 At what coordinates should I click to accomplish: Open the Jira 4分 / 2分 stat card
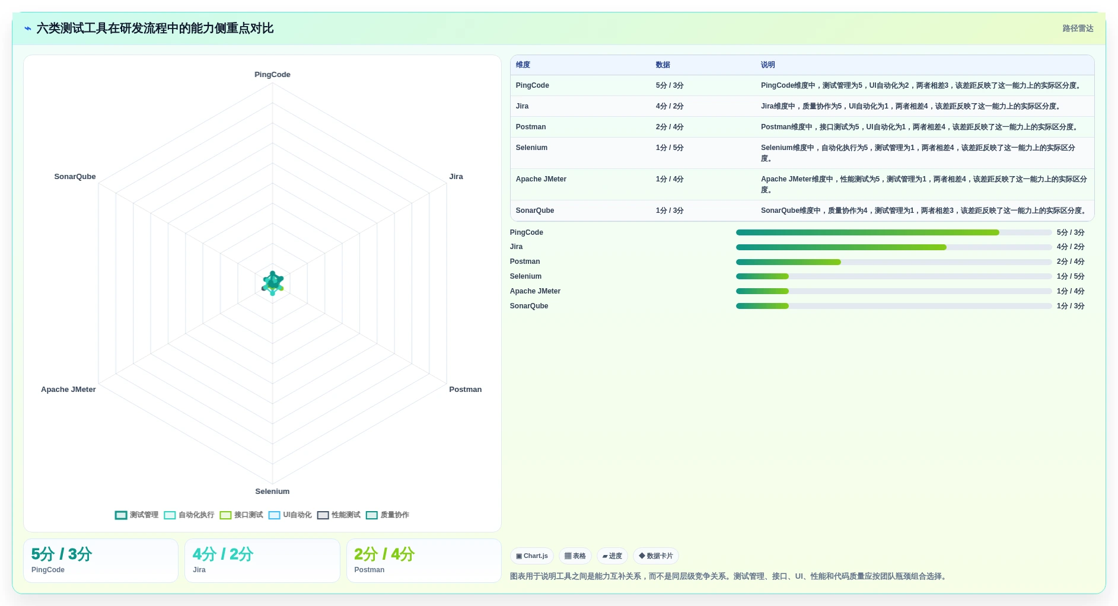[262, 560]
